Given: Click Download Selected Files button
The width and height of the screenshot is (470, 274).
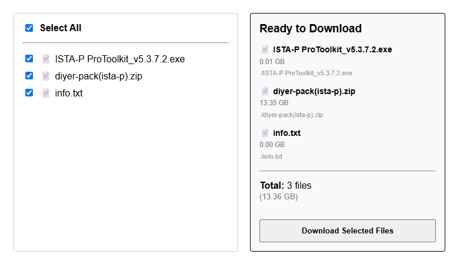Looking at the screenshot, I should click(348, 230).
